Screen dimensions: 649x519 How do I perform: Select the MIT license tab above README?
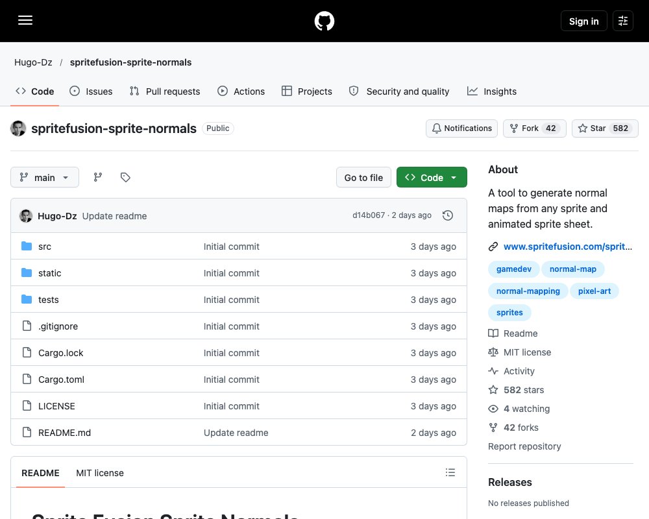pos(100,473)
